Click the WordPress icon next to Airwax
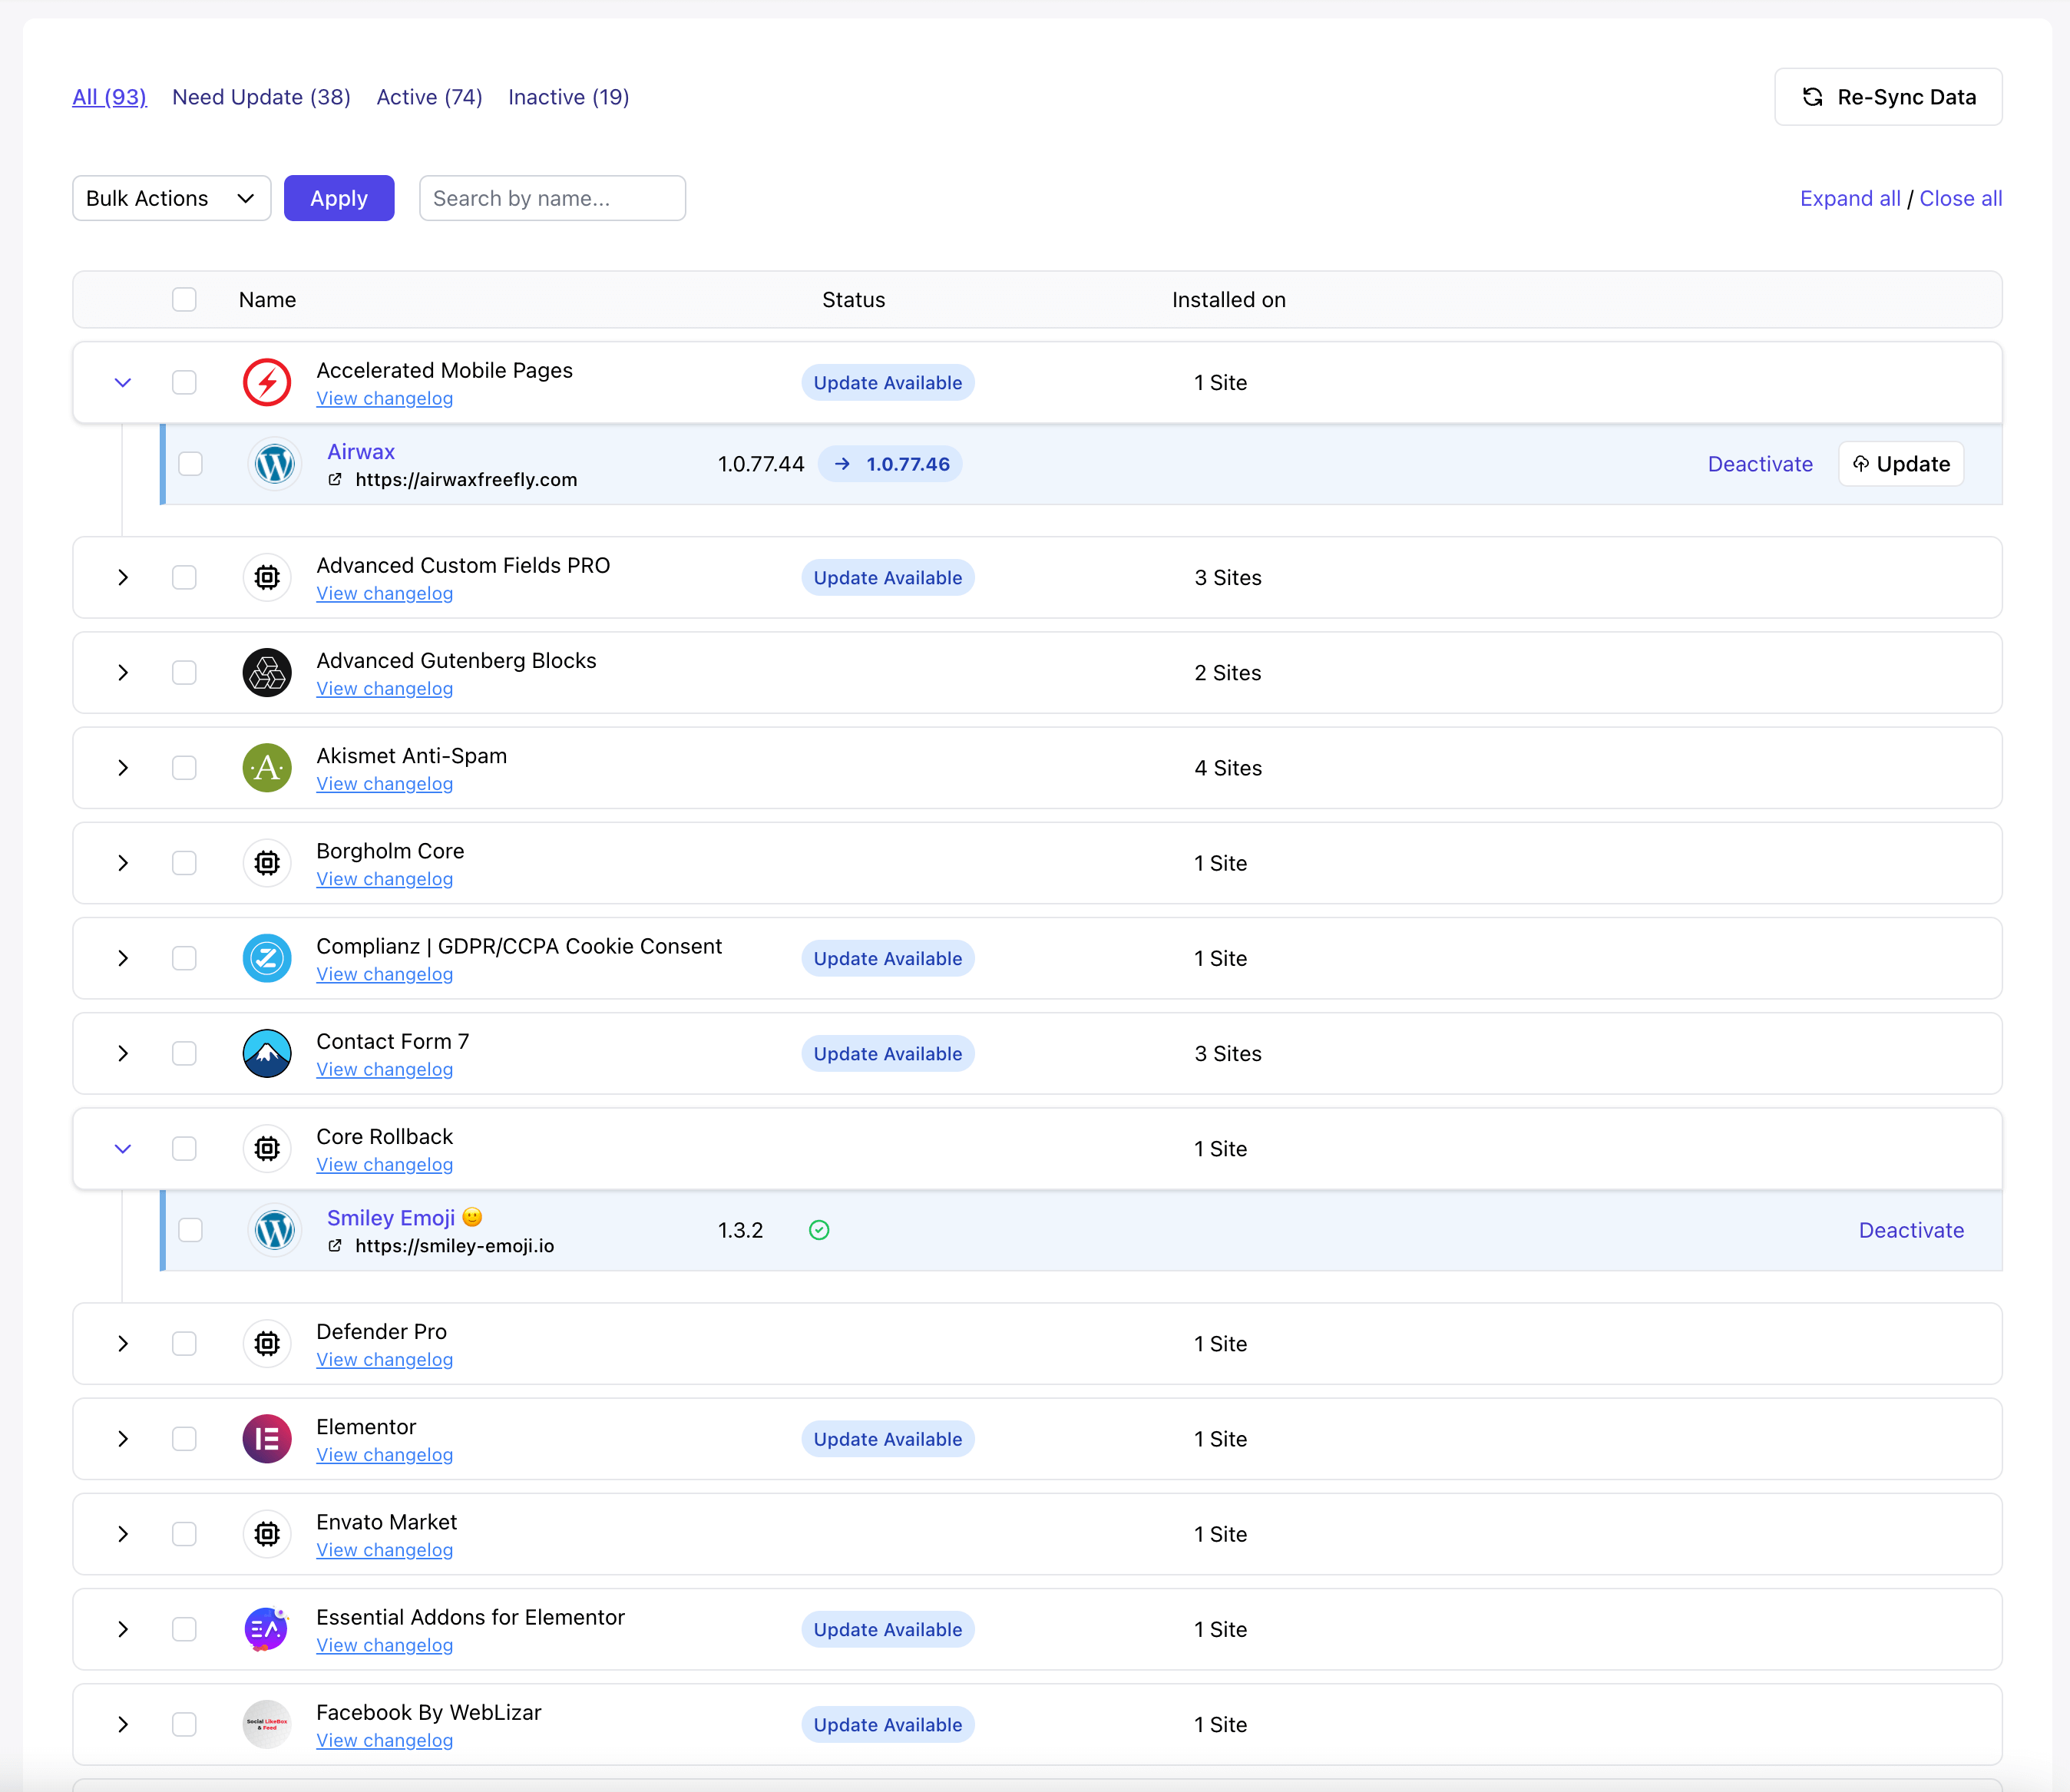 click(274, 463)
